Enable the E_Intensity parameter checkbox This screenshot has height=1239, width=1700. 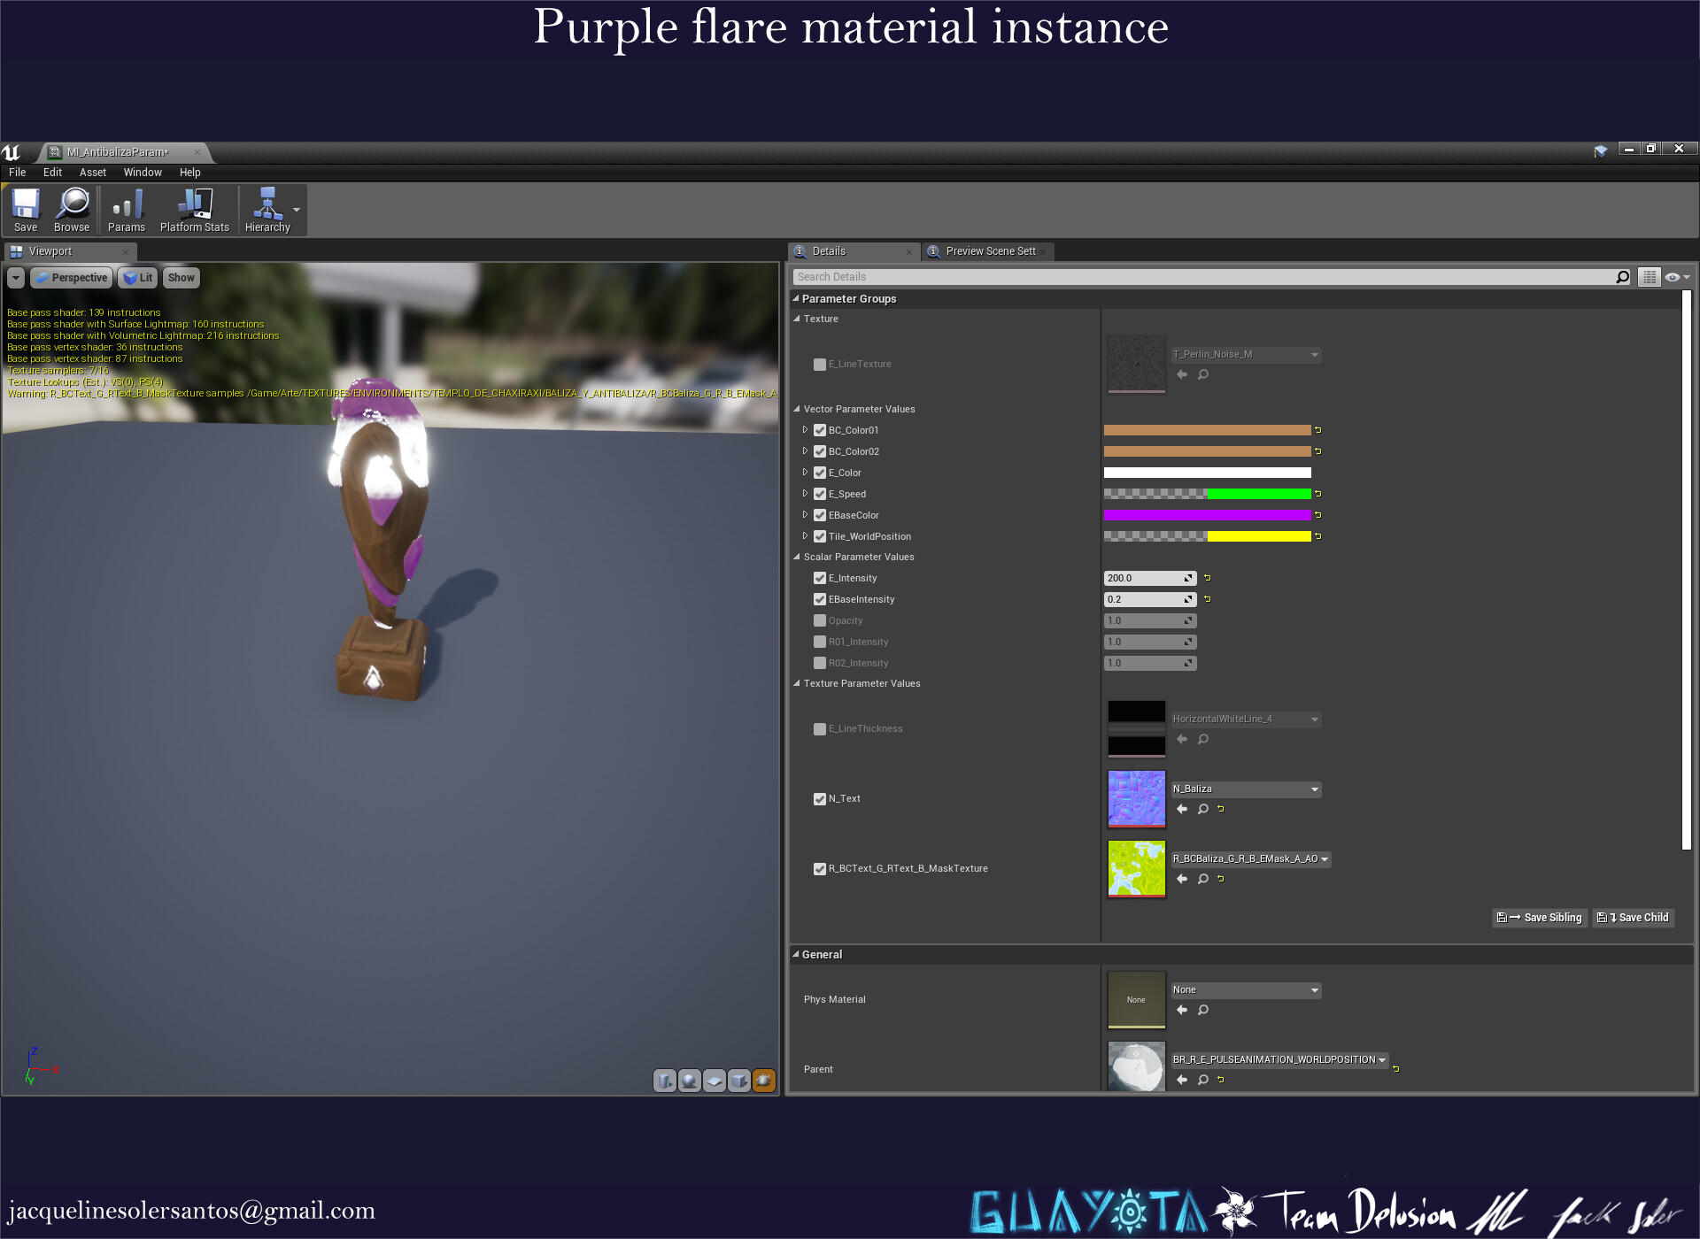820,578
